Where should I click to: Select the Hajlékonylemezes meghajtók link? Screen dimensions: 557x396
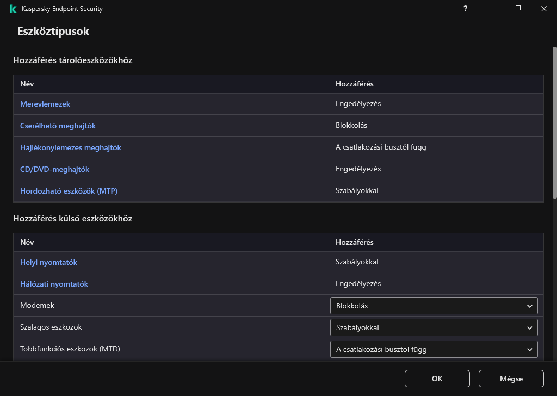coord(71,147)
